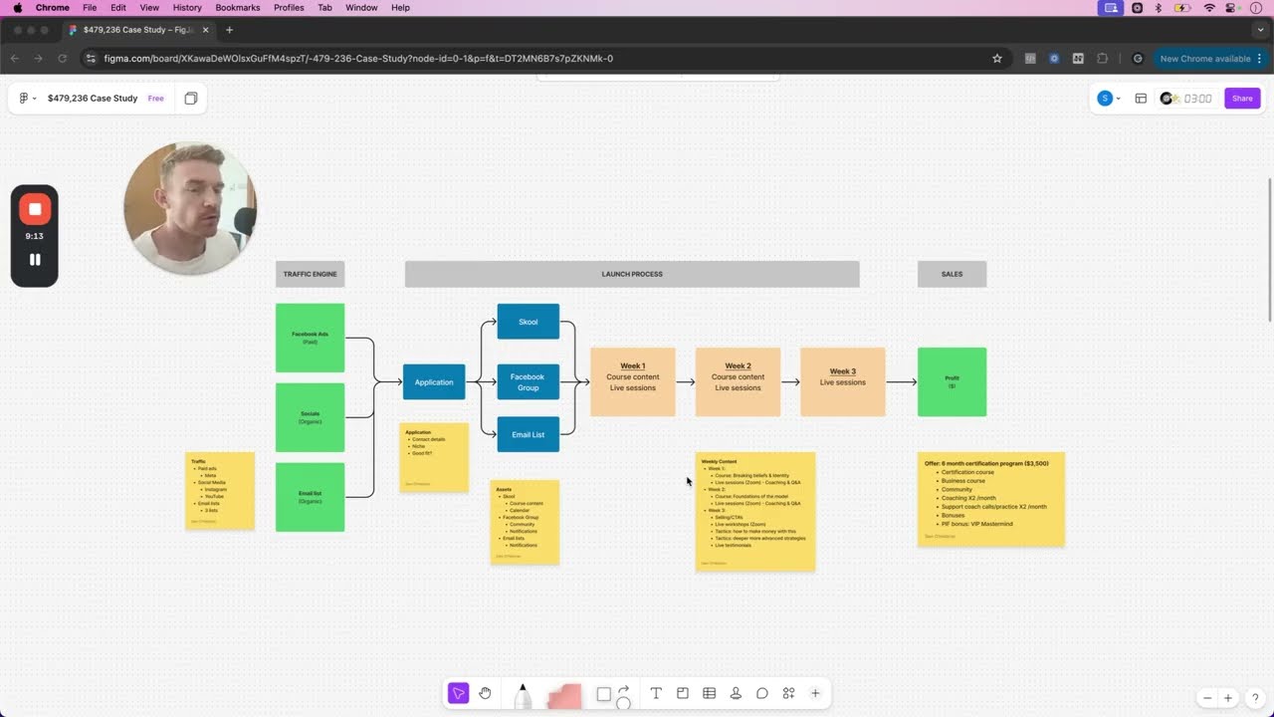The width and height of the screenshot is (1274, 717).
Task: Click the file name $479,236 Case Study
Action: pos(93,99)
